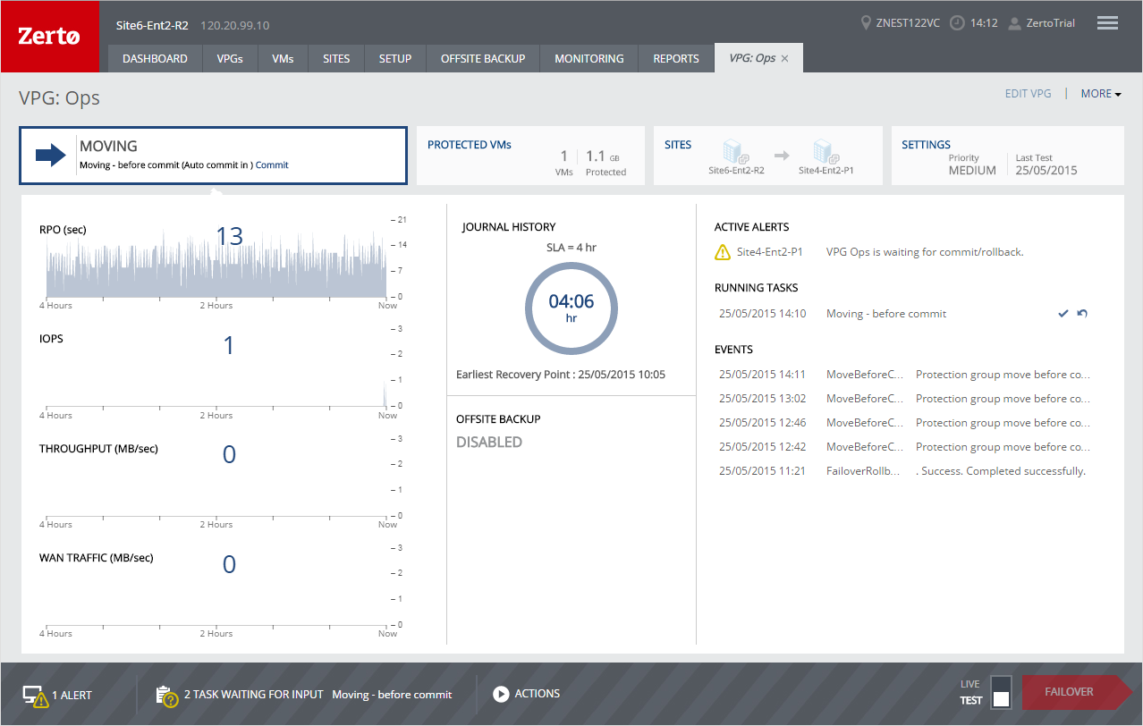1143x726 pixels.
Task: Click the Site4-Ent2-P1 target site icon
Action: coord(825,152)
